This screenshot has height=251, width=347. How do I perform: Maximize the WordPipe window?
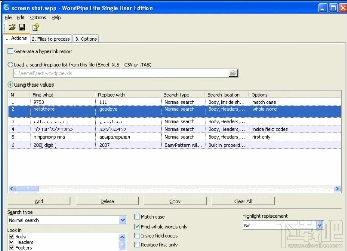tap(333, 8)
